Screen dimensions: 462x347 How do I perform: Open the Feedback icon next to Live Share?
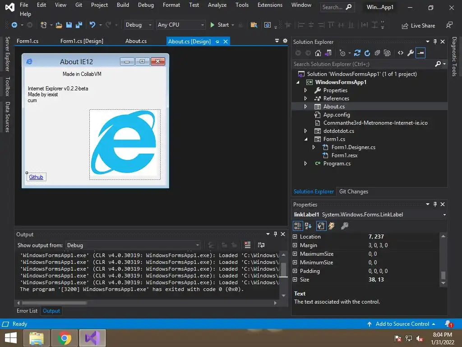449,25
